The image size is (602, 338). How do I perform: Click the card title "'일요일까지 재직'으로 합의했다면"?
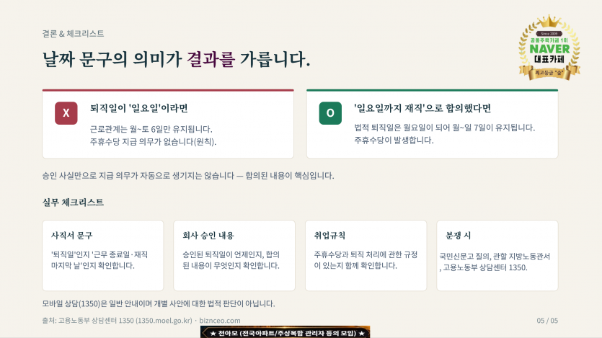422,108
